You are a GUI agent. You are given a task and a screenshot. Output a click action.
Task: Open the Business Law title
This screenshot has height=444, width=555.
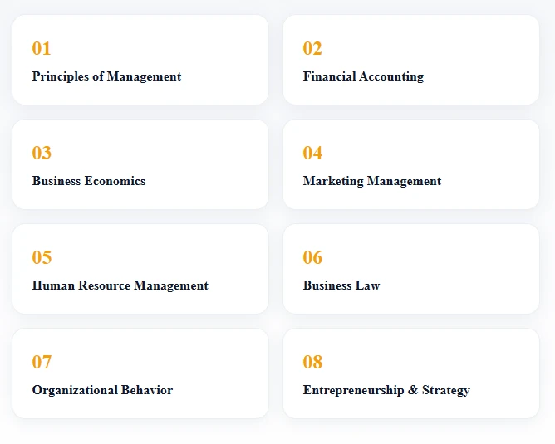click(341, 285)
